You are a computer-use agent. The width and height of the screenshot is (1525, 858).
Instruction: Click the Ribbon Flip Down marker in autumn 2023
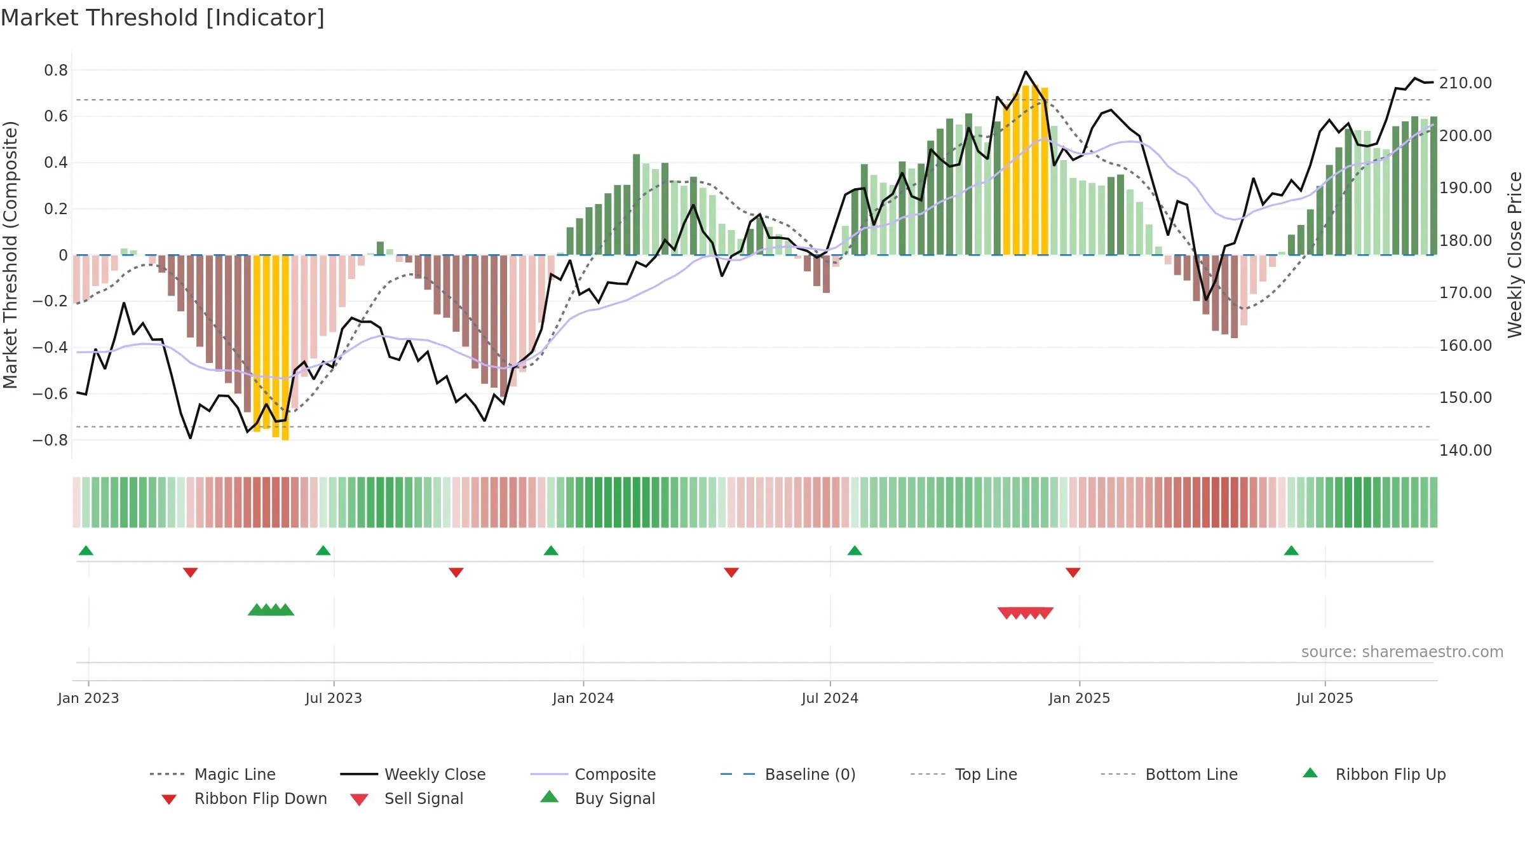tap(456, 572)
